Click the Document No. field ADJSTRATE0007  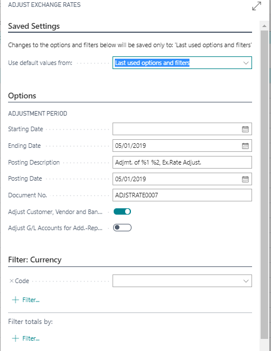click(x=182, y=195)
